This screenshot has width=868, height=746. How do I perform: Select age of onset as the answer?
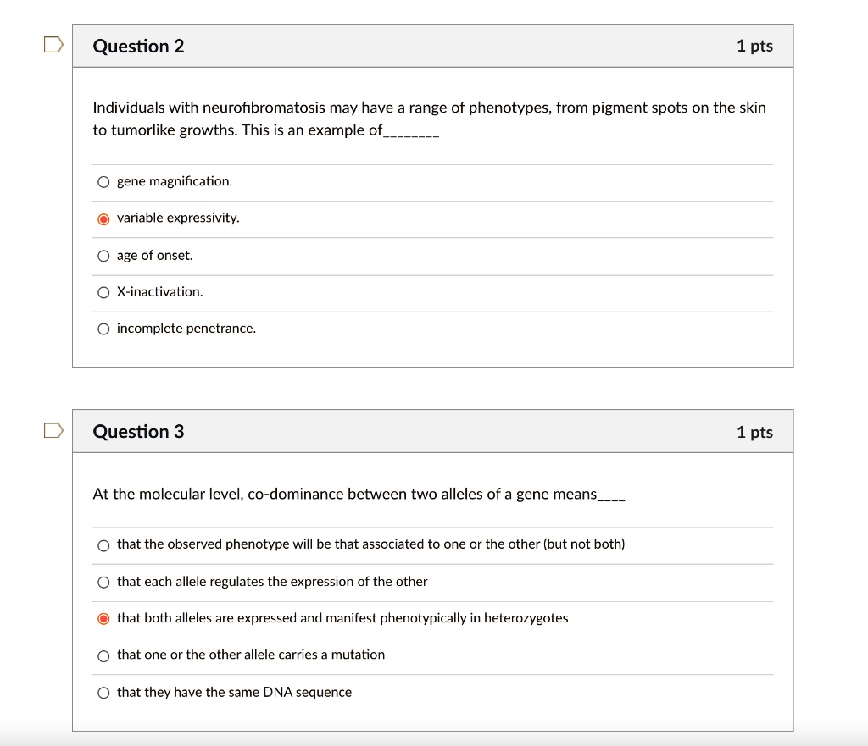tap(103, 255)
